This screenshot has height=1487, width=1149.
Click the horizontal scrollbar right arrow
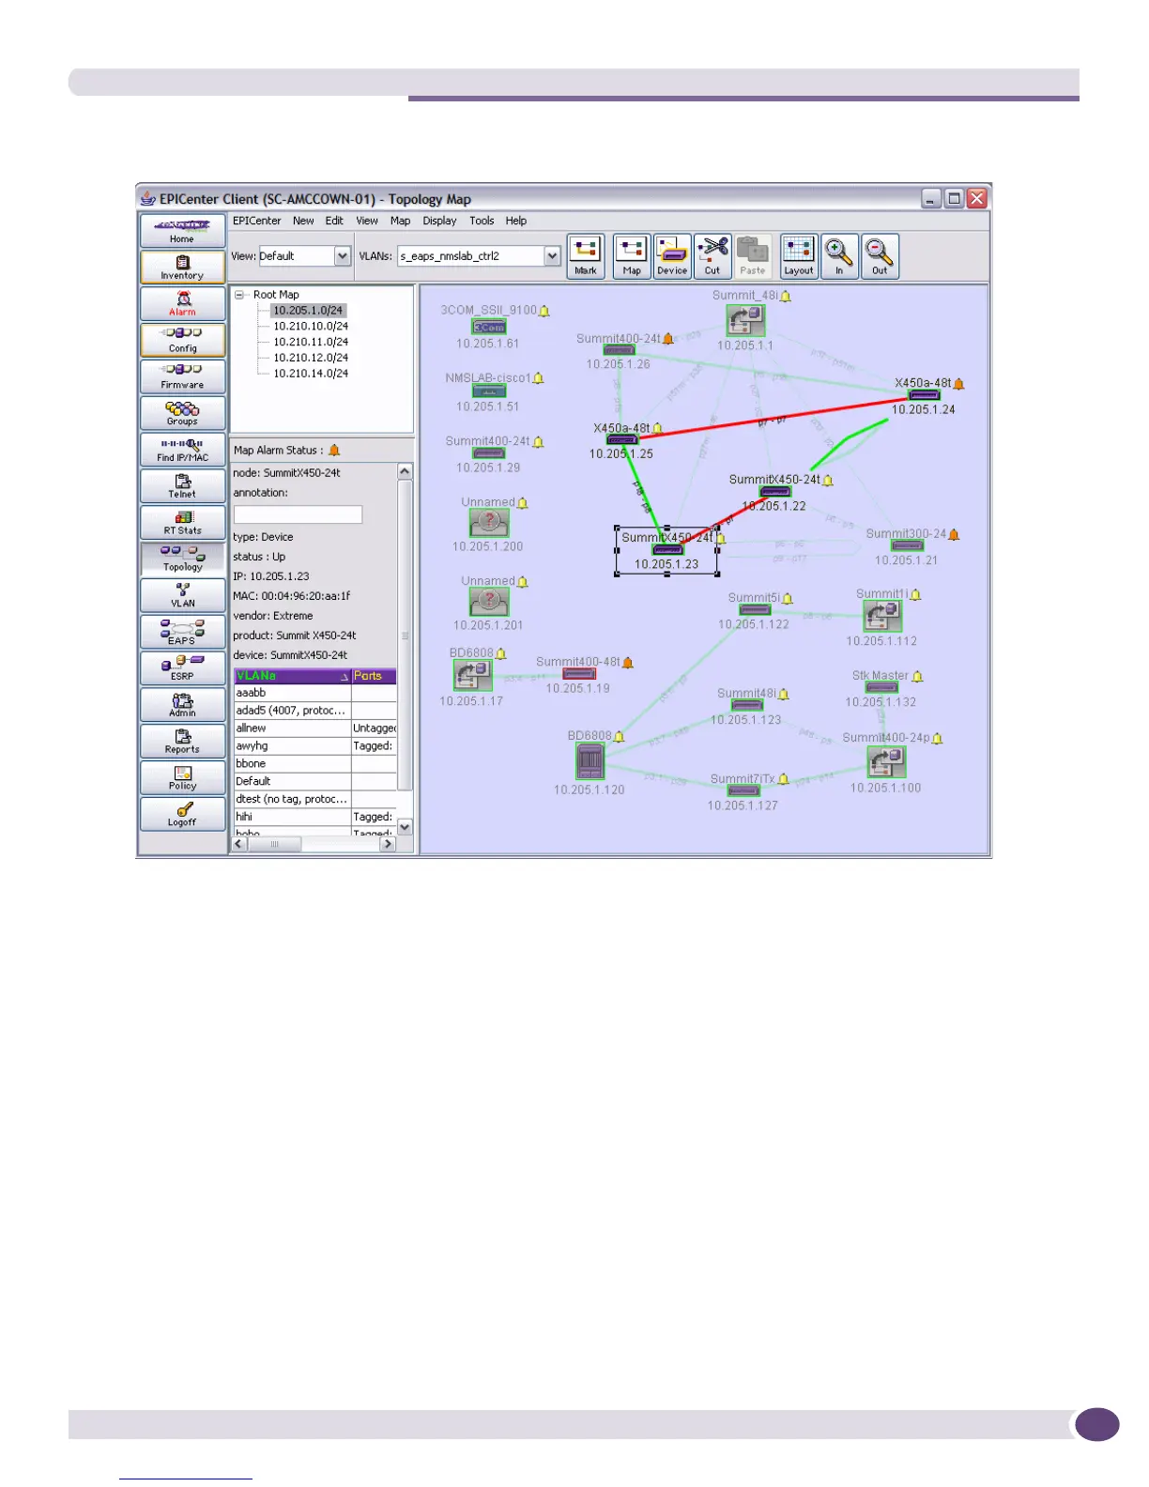tap(388, 844)
